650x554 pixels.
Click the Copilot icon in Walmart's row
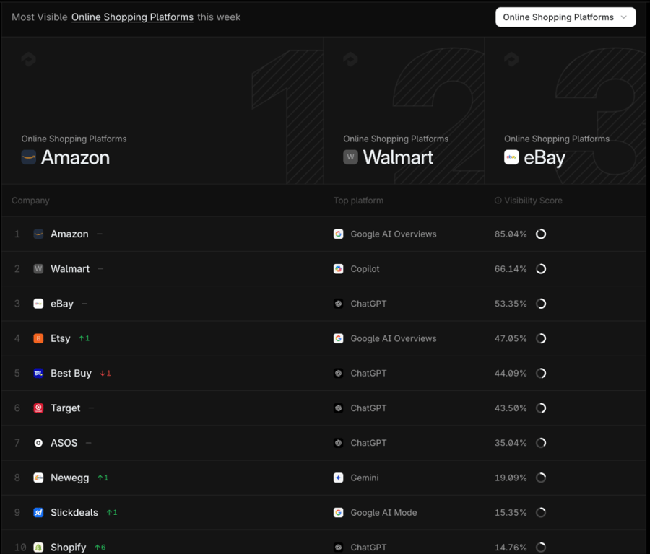[338, 269]
